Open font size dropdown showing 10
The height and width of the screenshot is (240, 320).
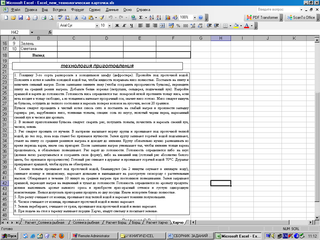[x=110, y=26]
